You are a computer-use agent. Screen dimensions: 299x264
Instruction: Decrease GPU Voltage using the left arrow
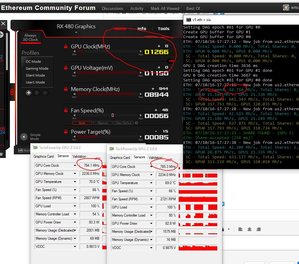74,73
